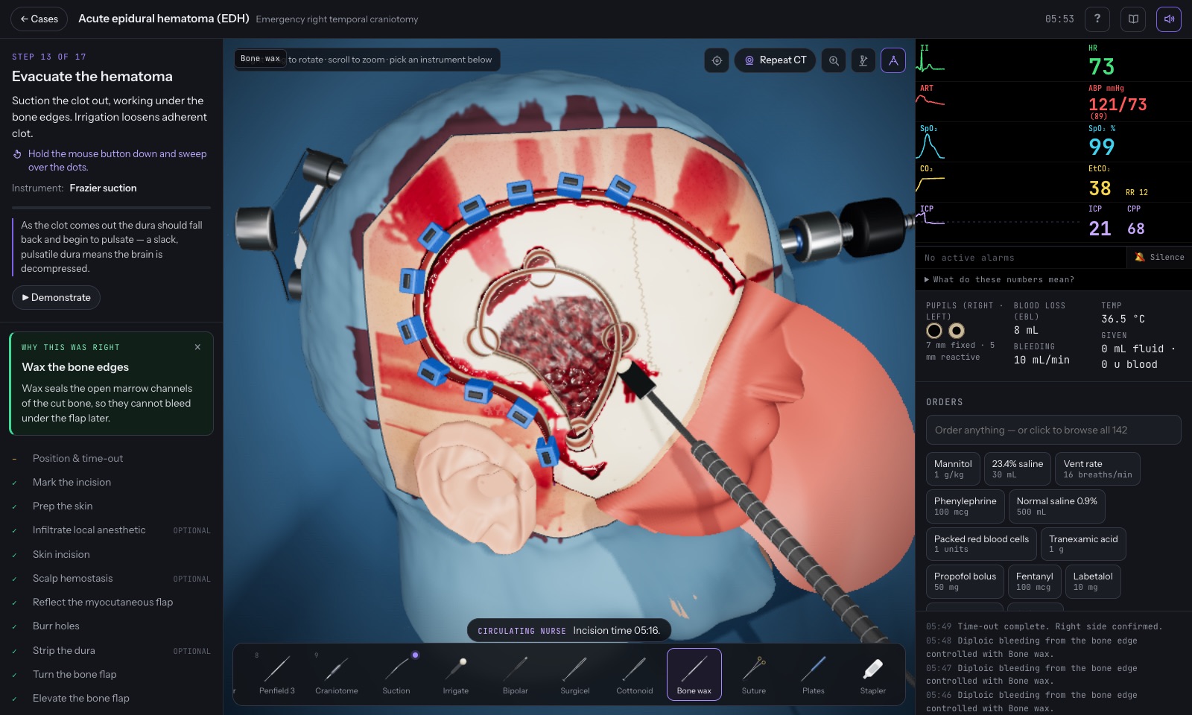Click the magnifier zoom icon

834,60
